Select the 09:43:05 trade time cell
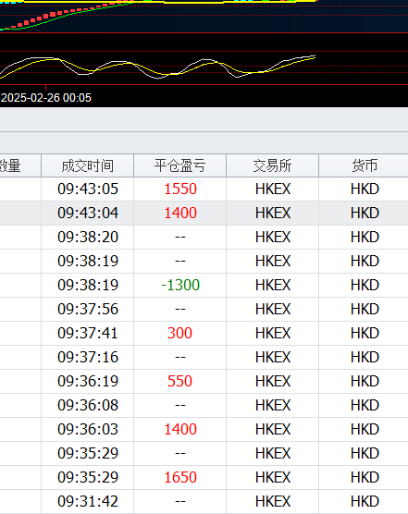The width and height of the screenshot is (408, 514). [88, 189]
